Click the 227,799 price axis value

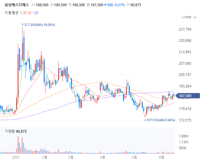click(x=185, y=29)
